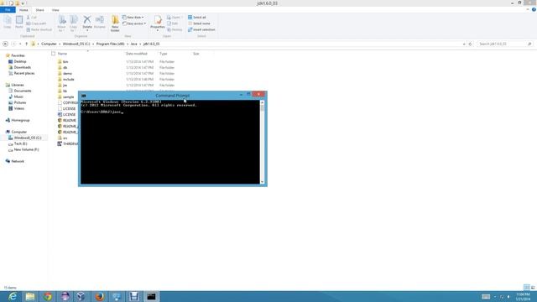Click the Search jdk1.6.0_03 box
This screenshot has width=537, height=302.
point(504,44)
